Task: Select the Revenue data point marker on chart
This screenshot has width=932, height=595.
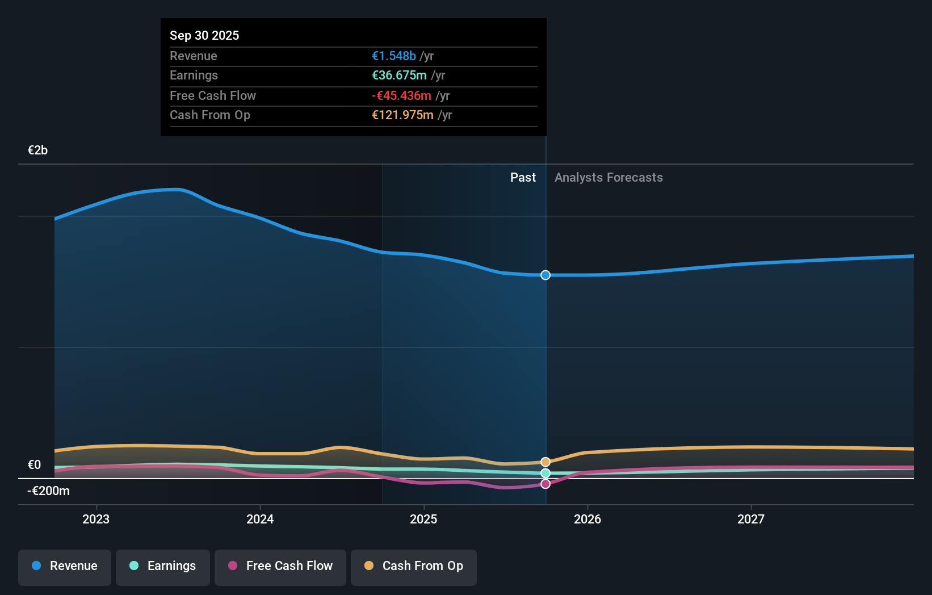Action: 545,275
